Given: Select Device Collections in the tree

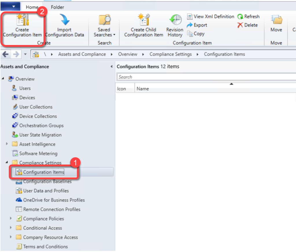Looking at the screenshot, I should click(38, 116).
